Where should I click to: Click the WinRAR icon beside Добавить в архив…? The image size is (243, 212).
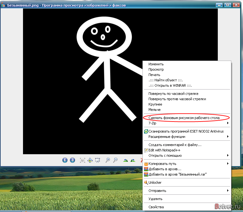(x=146, y=169)
